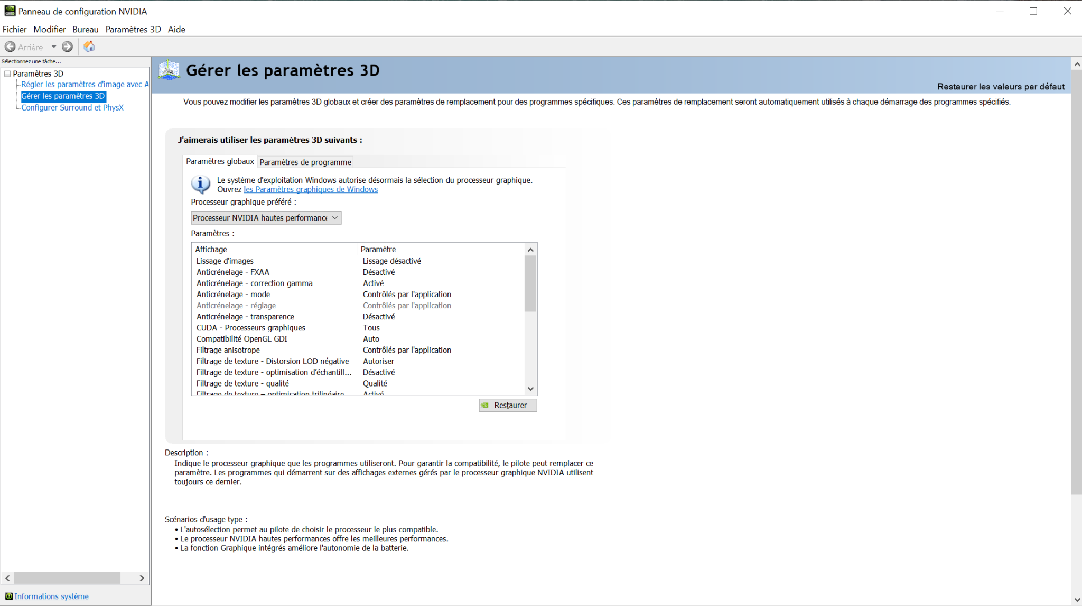
Task: Click the task pane horizontal scrollbar thumb
Action: tap(67, 579)
